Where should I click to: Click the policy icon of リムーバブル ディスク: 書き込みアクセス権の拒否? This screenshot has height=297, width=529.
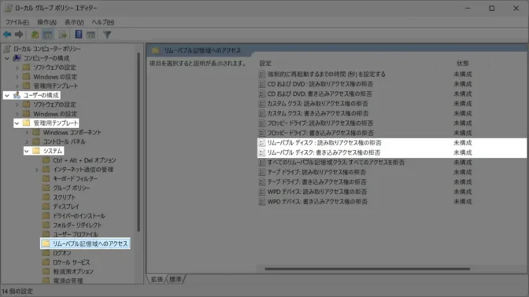(262, 152)
